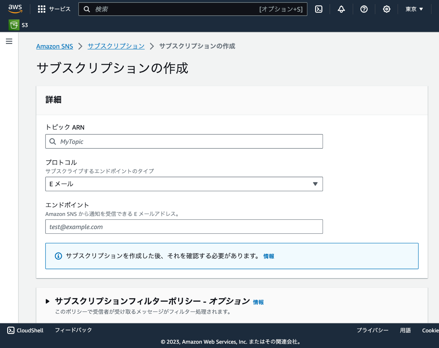Expand the left navigation hamburger menu
This screenshot has width=439, height=348.
coord(9,41)
